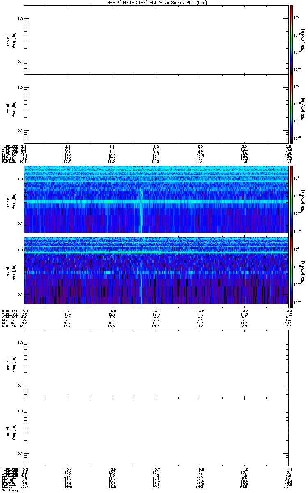Click the plot title 'THEMIS(THA,THD,THE) FGL Wave Survey Plot (Log)'
Viewport: 308px width, 493px height.
point(156,2)
